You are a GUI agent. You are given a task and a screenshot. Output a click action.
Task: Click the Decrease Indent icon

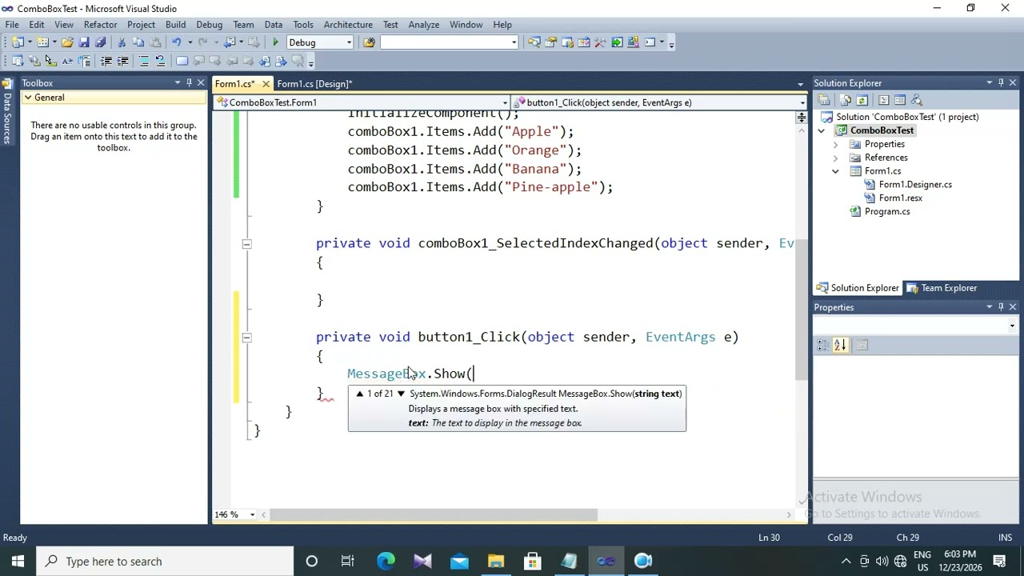pyautogui.click(x=106, y=61)
